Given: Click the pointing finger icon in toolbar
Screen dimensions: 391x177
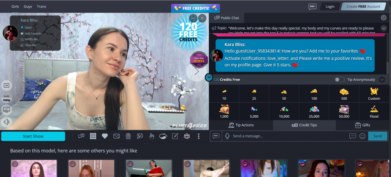Looking at the screenshot, I should (x=151, y=136).
